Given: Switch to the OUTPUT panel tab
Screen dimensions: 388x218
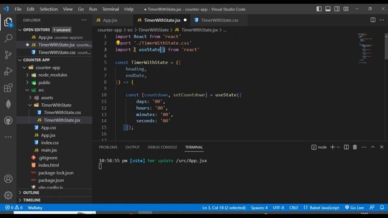Looking at the screenshot, I should (x=132, y=147).
